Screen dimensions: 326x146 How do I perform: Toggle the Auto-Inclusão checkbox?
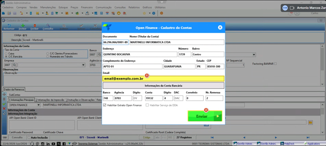(29, 137)
